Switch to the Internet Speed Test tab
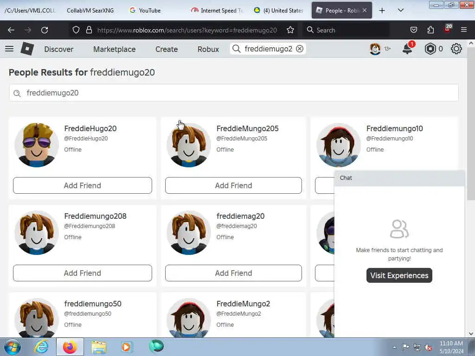 point(217,10)
